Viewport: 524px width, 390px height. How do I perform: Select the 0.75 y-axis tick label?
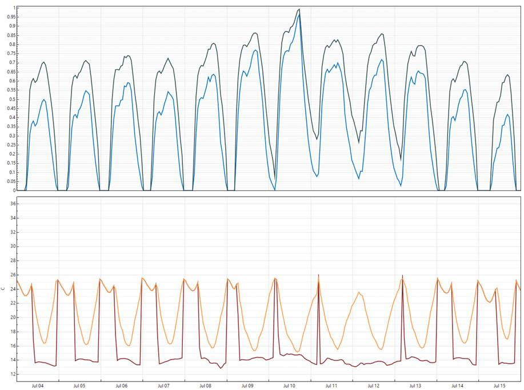11,54
